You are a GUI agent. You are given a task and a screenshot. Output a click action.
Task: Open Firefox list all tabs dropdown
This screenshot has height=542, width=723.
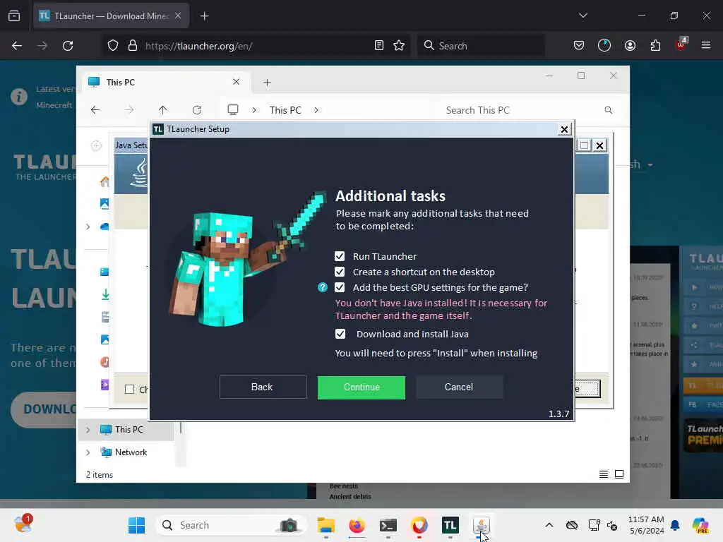[x=582, y=16]
